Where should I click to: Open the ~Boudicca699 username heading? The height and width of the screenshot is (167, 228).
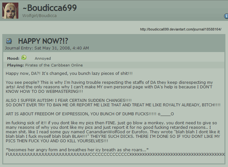pos(50,8)
